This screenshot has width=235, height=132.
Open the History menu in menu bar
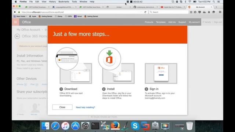pyautogui.click(x=52, y=1)
